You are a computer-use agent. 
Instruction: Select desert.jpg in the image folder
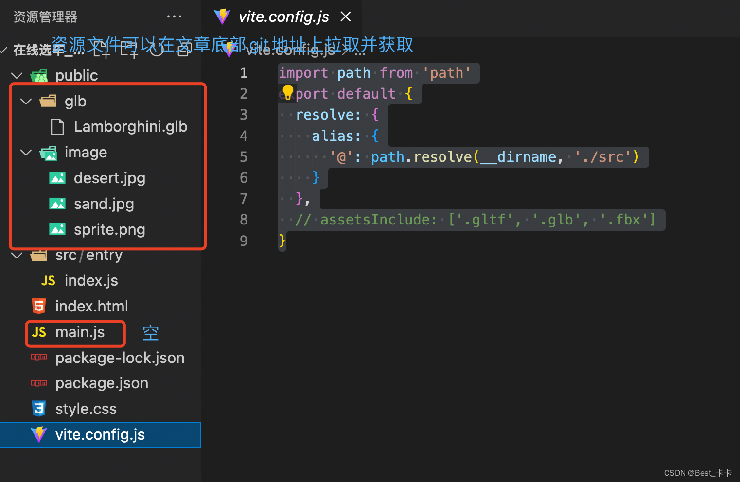[110, 178]
